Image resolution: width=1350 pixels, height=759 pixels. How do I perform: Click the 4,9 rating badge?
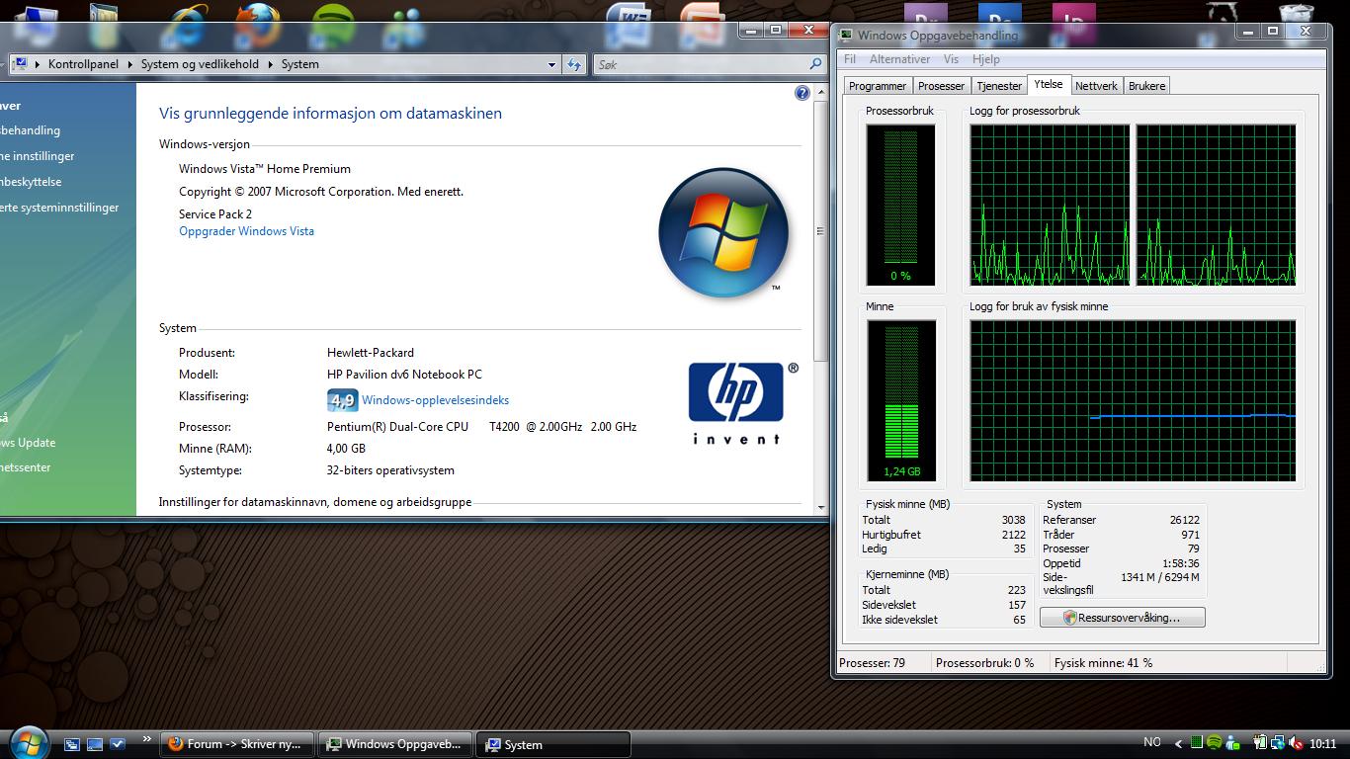[x=342, y=400]
